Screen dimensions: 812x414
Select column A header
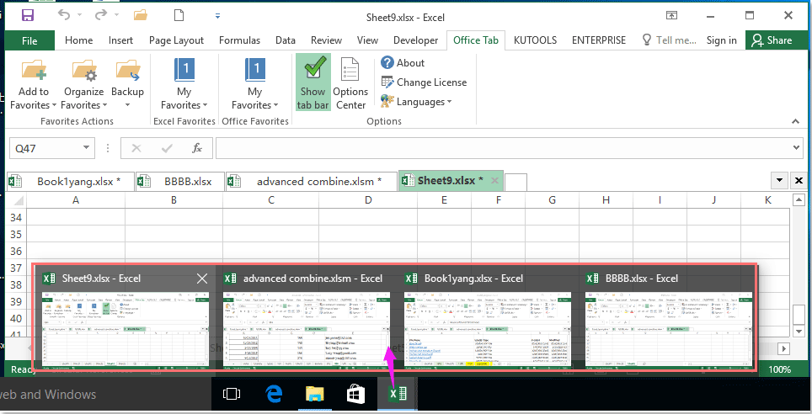76,199
